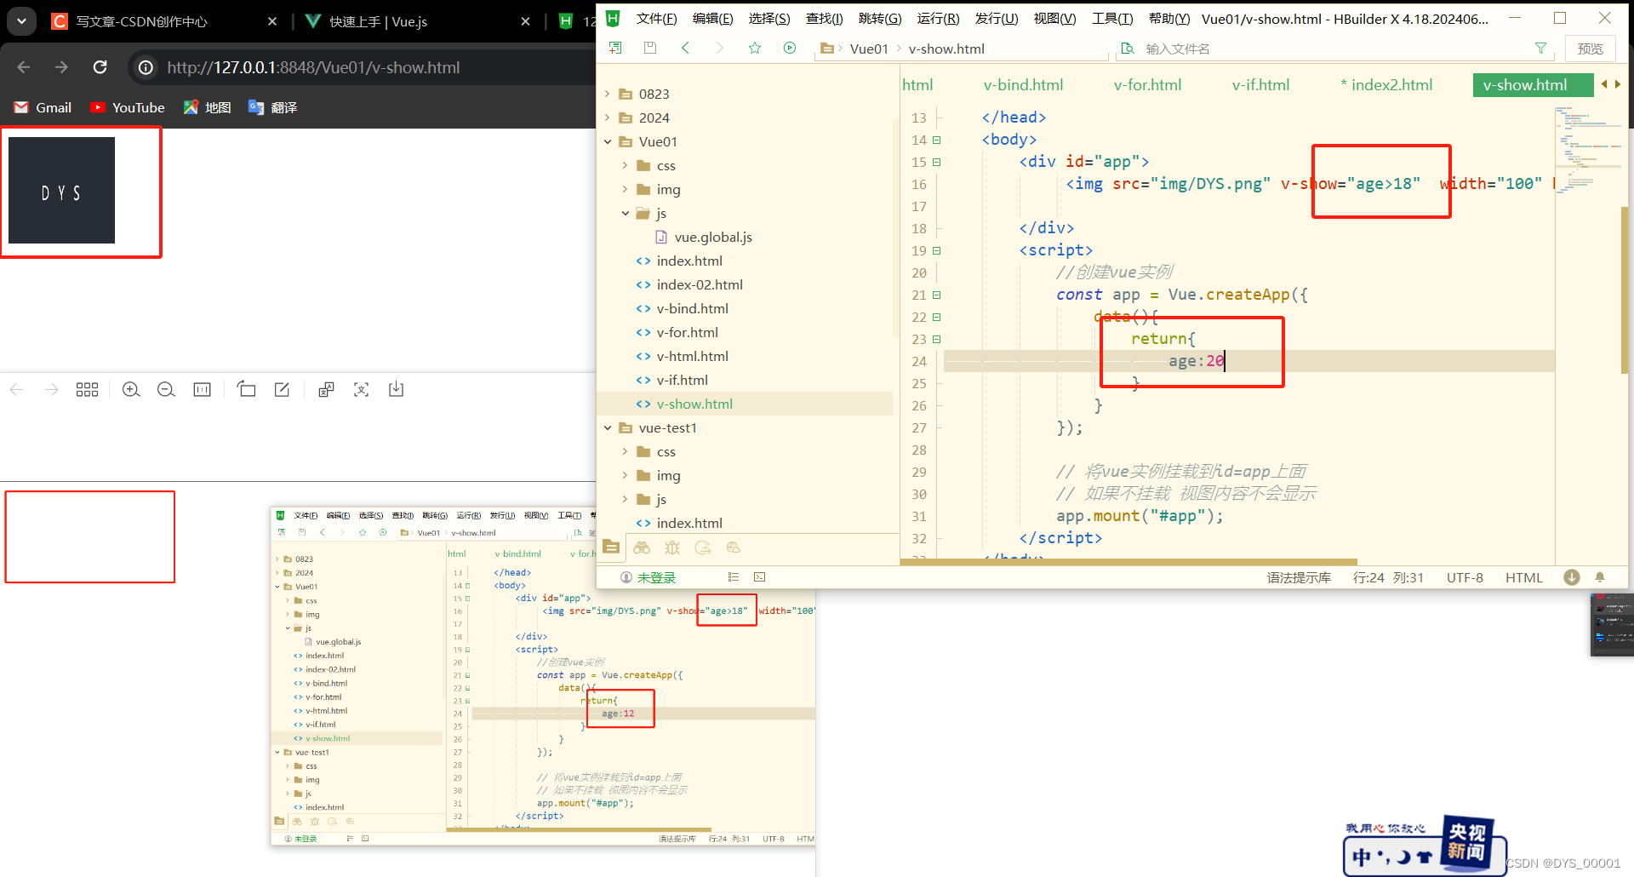Screen dimensions: 1634x877
Task: Collapse the vue-test1 project folder
Action: coord(608,427)
